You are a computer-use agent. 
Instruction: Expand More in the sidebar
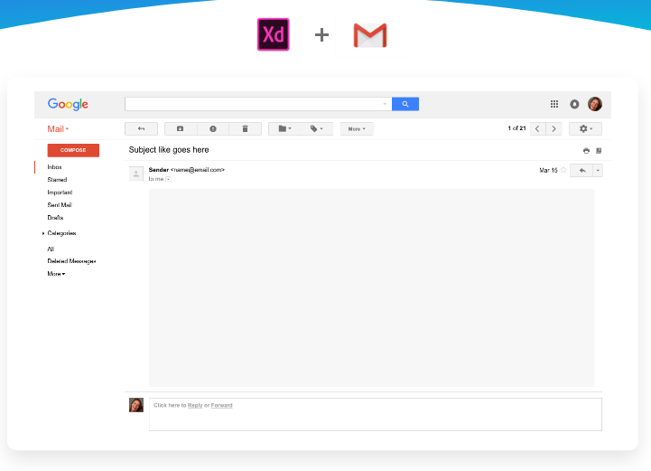pyautogui.click(x=56, y=274)
